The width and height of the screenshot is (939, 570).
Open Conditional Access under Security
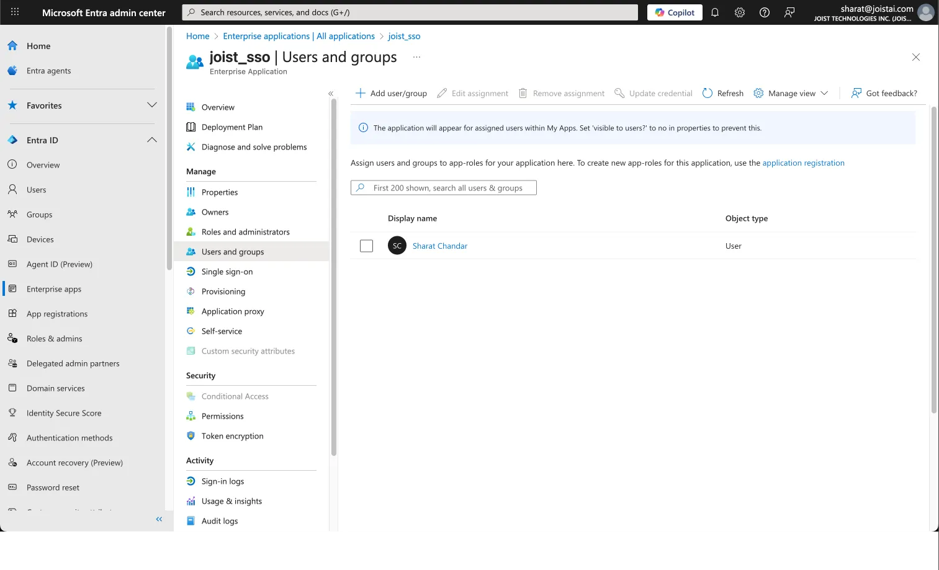235,396
